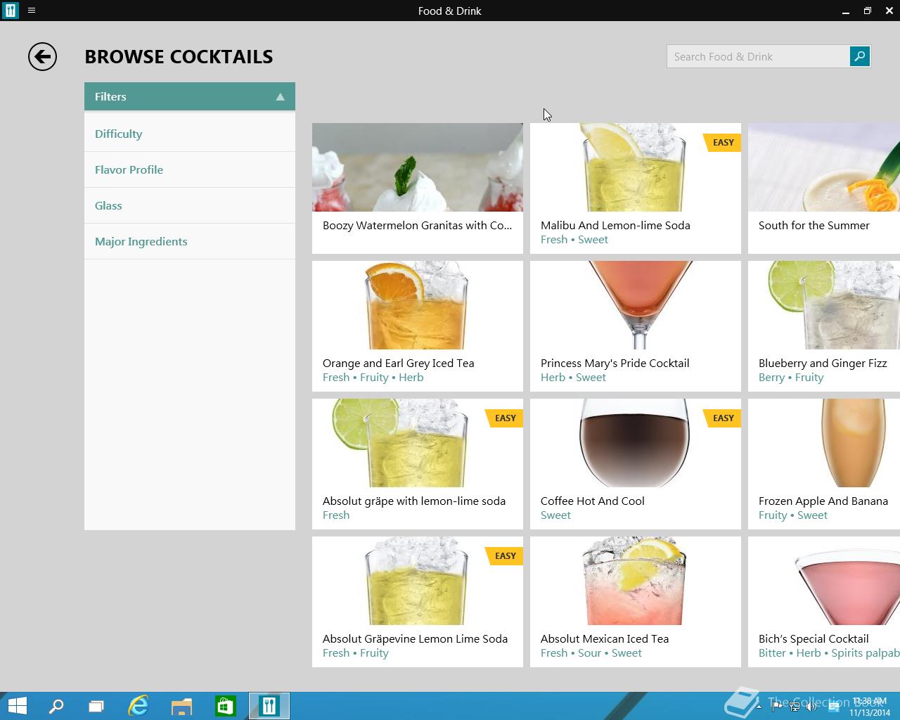Image resolution: width=900 pixels, height=720 pixels.
Task: Expand the Major Ingredients filter
Action: pyautogui.click(x=190, y=241)
